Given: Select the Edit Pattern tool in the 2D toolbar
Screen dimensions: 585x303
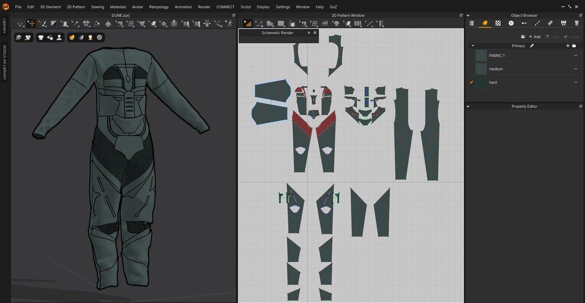Looking at the screenshot, I should (x=259, y=23).
